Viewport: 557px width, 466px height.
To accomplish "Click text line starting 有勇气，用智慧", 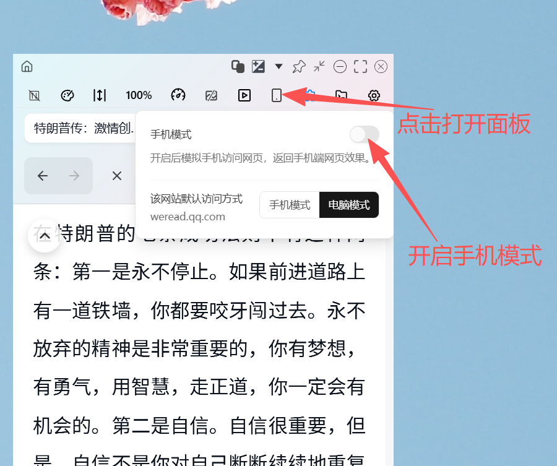I will [x=199, y=386].
